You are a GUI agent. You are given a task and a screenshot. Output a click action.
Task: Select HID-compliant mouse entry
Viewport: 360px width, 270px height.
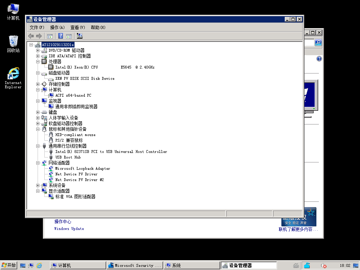point(75,135)
